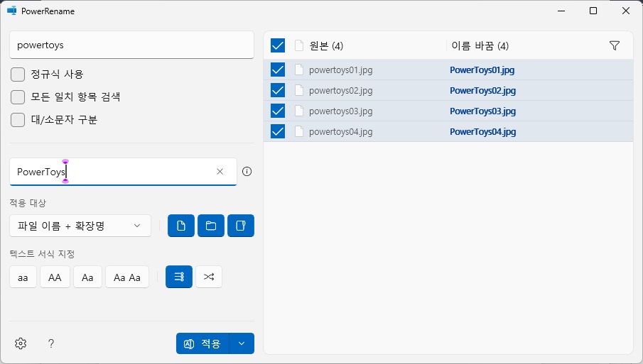Focus the search field containing powertoys
Viewport: 643px width, 364px height.
pos(131,45)
